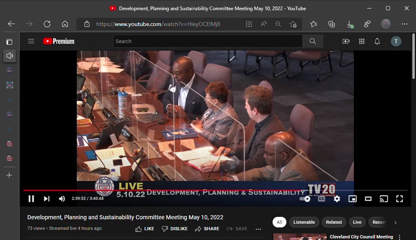416x240 pixels.
Task: Mute the video player volume
Action: click(62, 199)
